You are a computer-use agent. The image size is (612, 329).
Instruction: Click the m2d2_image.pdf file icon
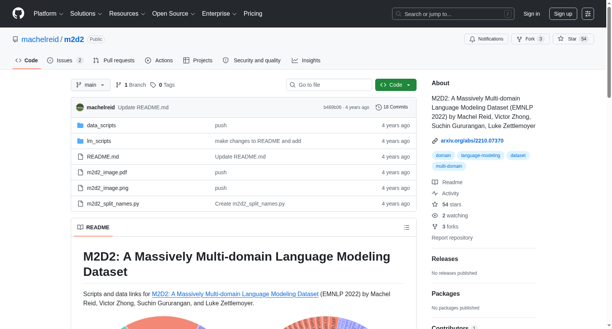click(80, 172)
